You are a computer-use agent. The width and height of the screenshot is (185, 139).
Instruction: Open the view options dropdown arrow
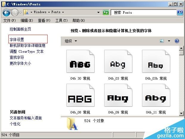[169, 41]
